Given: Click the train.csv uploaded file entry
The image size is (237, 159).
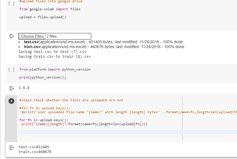Looking at the screenshot, I should 104,47.
